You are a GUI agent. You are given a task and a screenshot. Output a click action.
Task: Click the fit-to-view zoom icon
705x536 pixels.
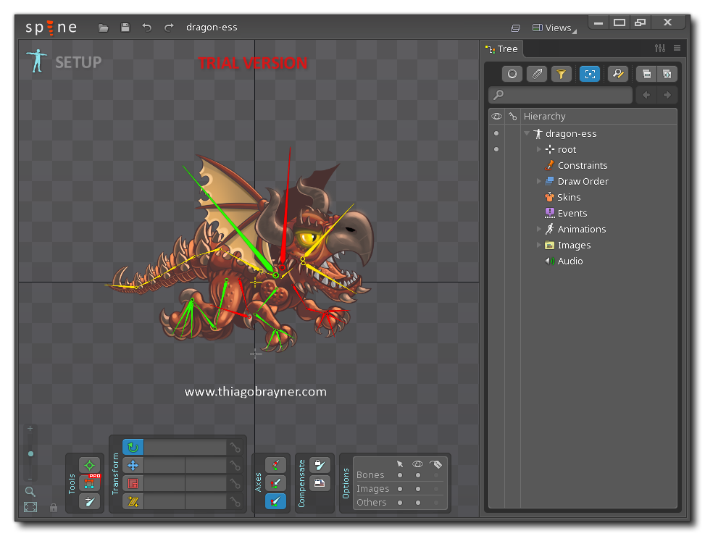click(x=30, y=507)
